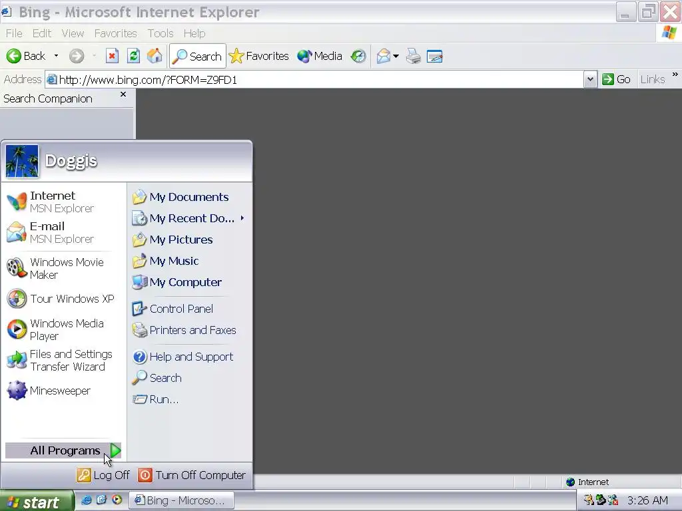Click the Print icon in toolbar
Screen dimensions: 682x511
413,56
